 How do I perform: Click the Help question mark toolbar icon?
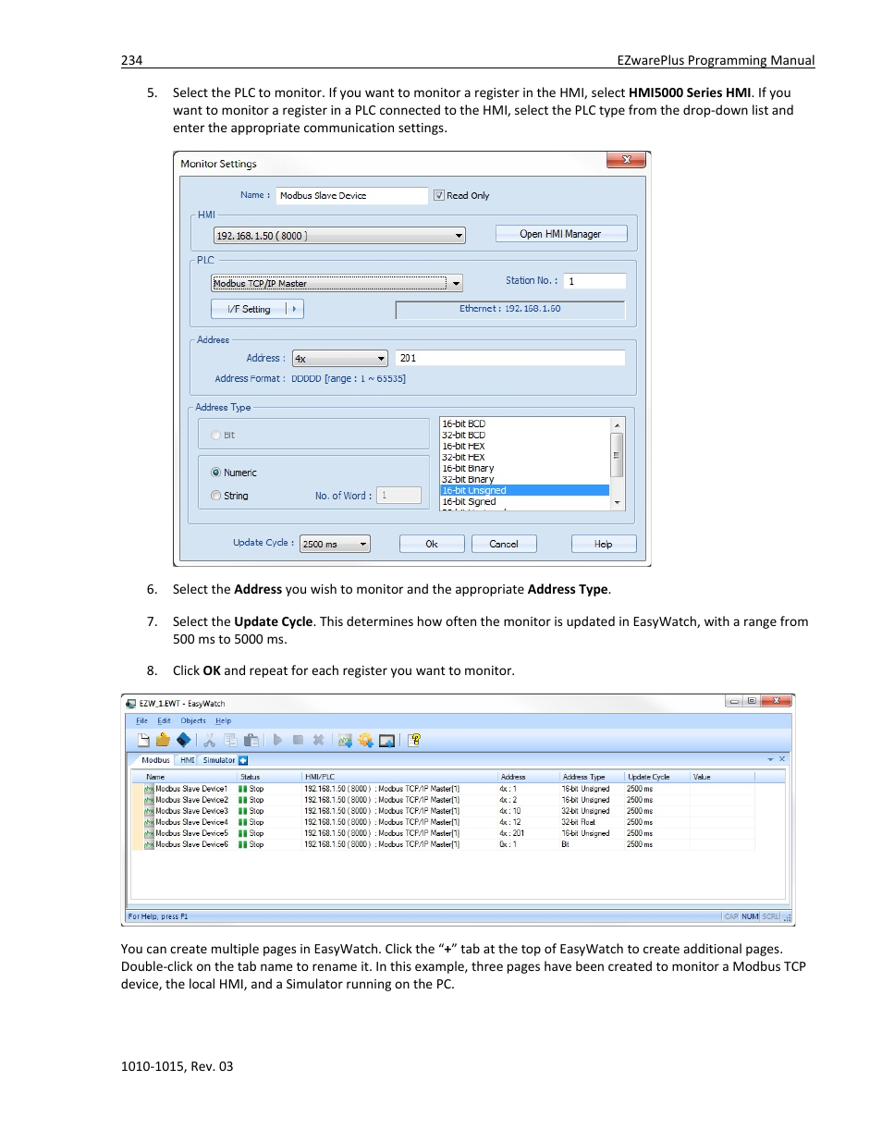coord(414,740)
